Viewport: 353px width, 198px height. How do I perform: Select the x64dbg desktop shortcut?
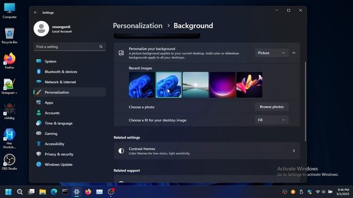click(x=9, y=111)
